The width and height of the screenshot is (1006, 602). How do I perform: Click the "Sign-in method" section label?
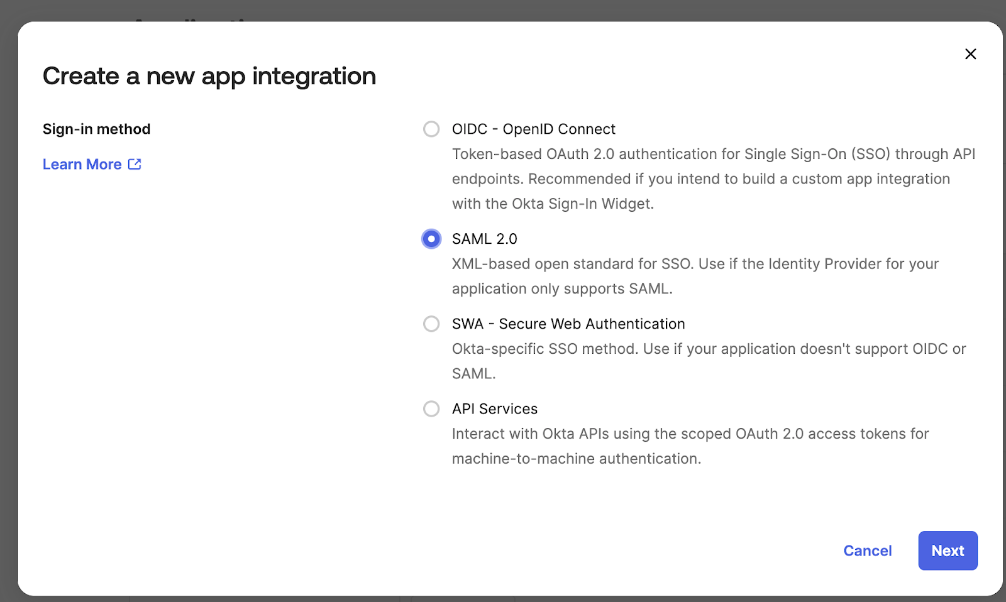coord(96,129)
